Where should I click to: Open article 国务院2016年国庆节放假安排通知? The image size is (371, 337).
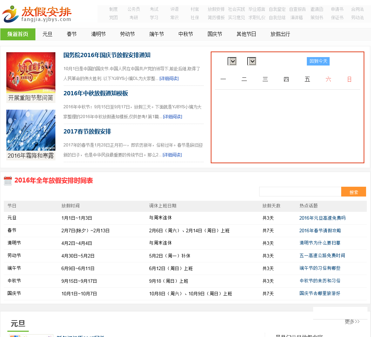tap(107, 55)
